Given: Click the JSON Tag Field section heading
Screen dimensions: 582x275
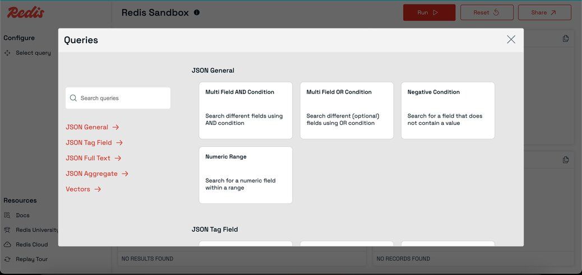Looking at the screenshot, I should pos(215,230).
